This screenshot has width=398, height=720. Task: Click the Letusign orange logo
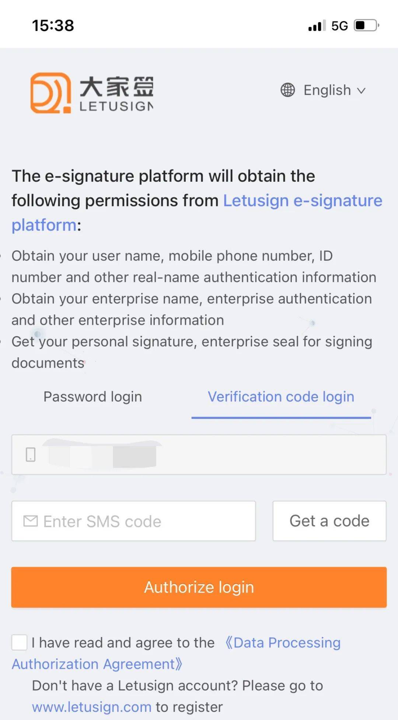(51, 93)
